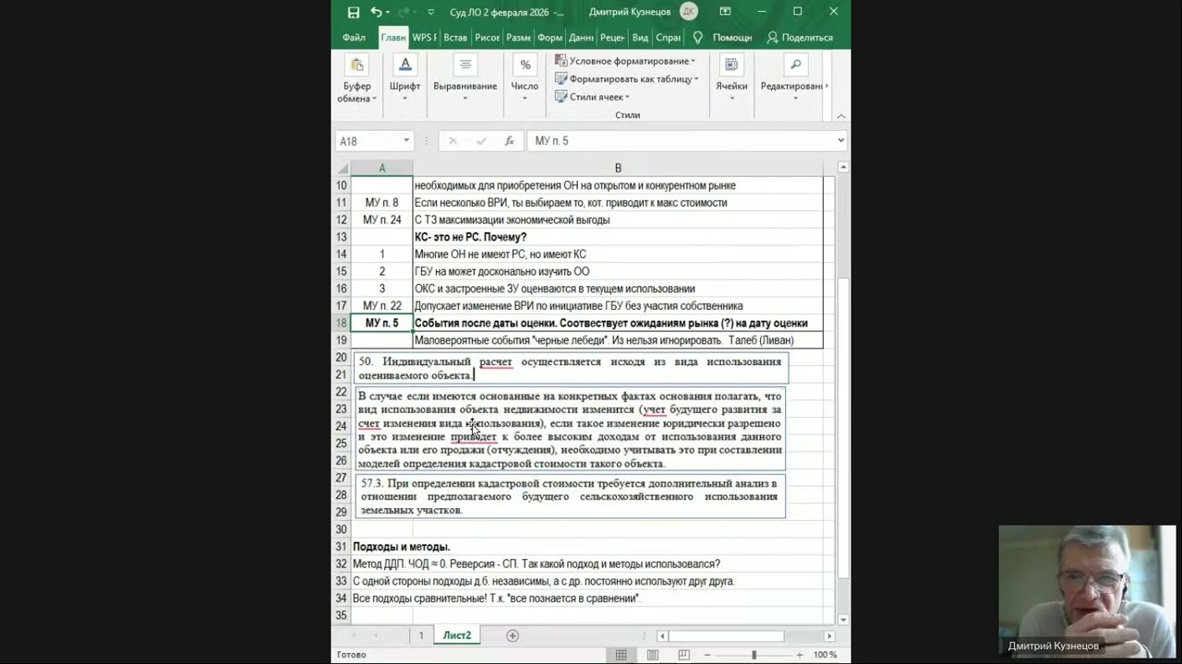Open the ДК account avatar

tap(689, 12)
